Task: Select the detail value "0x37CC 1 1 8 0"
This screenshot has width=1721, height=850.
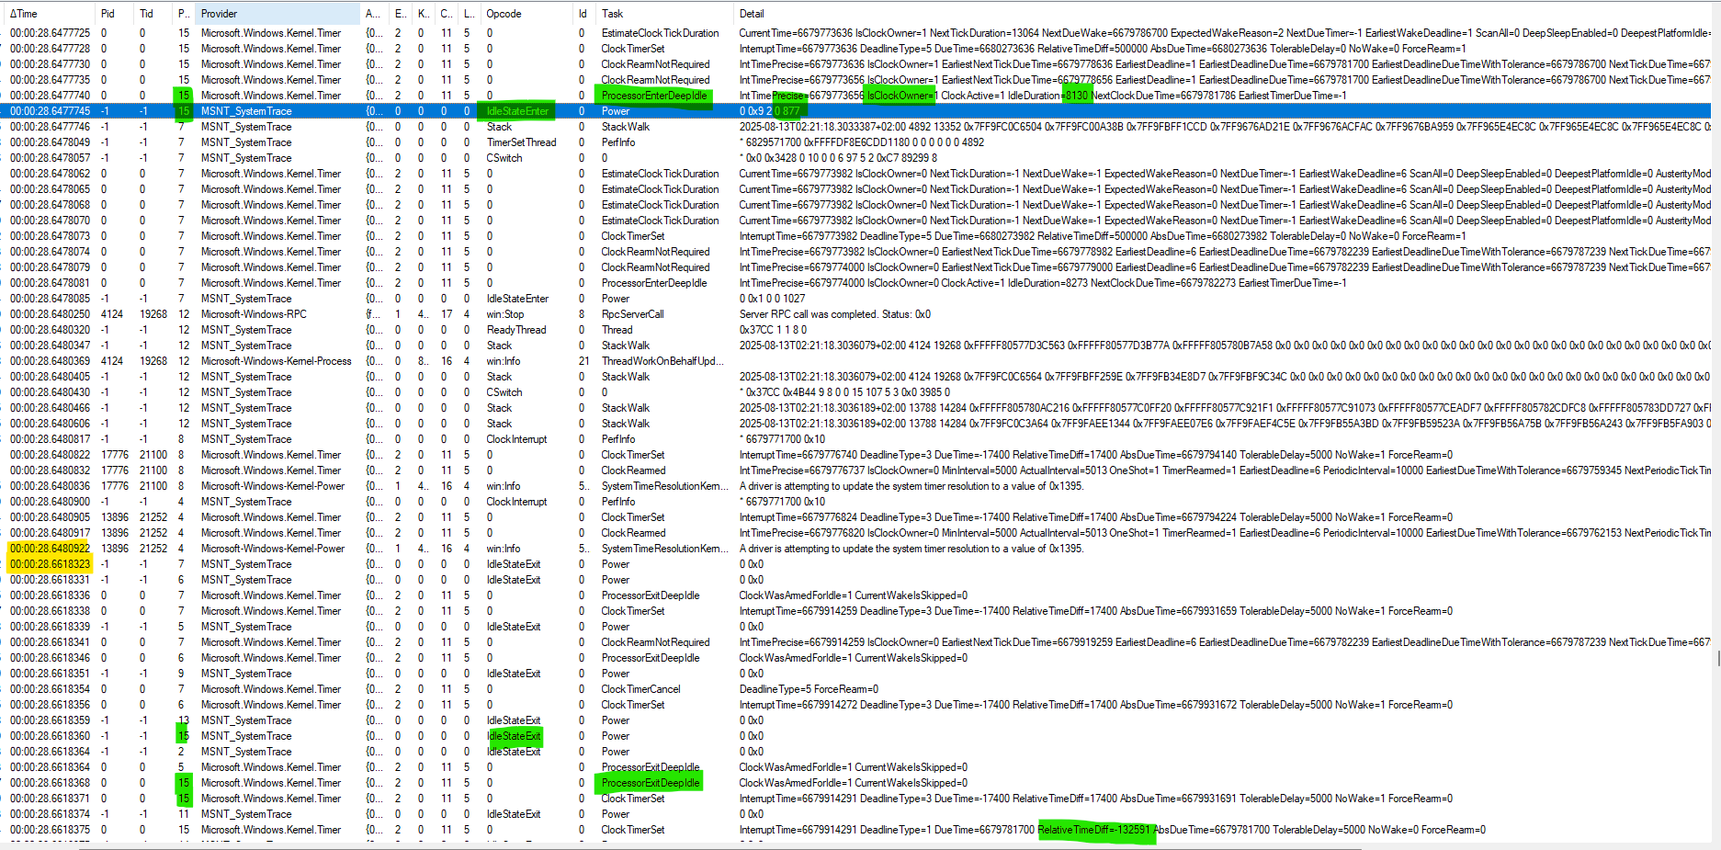Action: tap(773, 330)
